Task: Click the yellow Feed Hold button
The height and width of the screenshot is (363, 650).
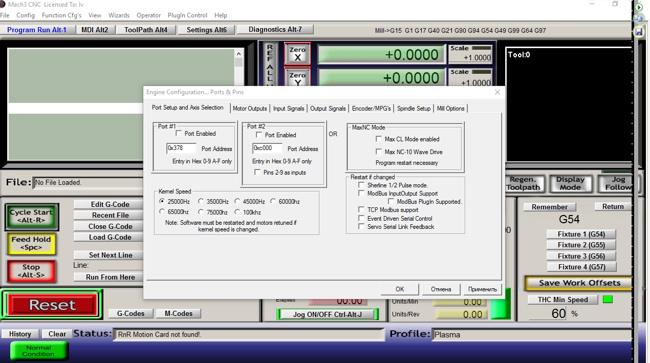Action: (31, 243)
